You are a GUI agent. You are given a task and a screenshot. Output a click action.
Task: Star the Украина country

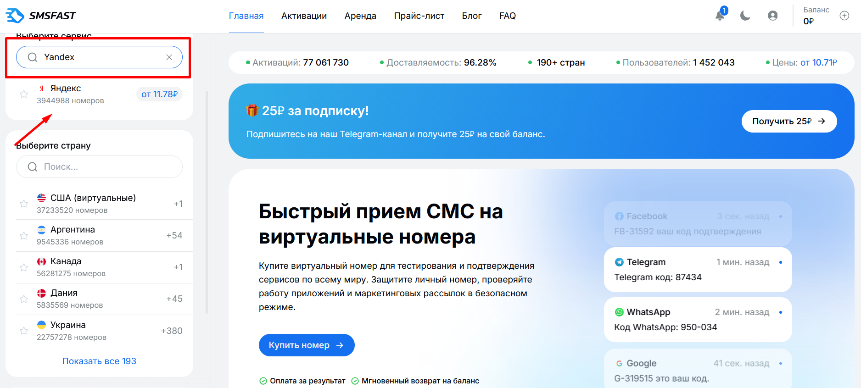24,330
